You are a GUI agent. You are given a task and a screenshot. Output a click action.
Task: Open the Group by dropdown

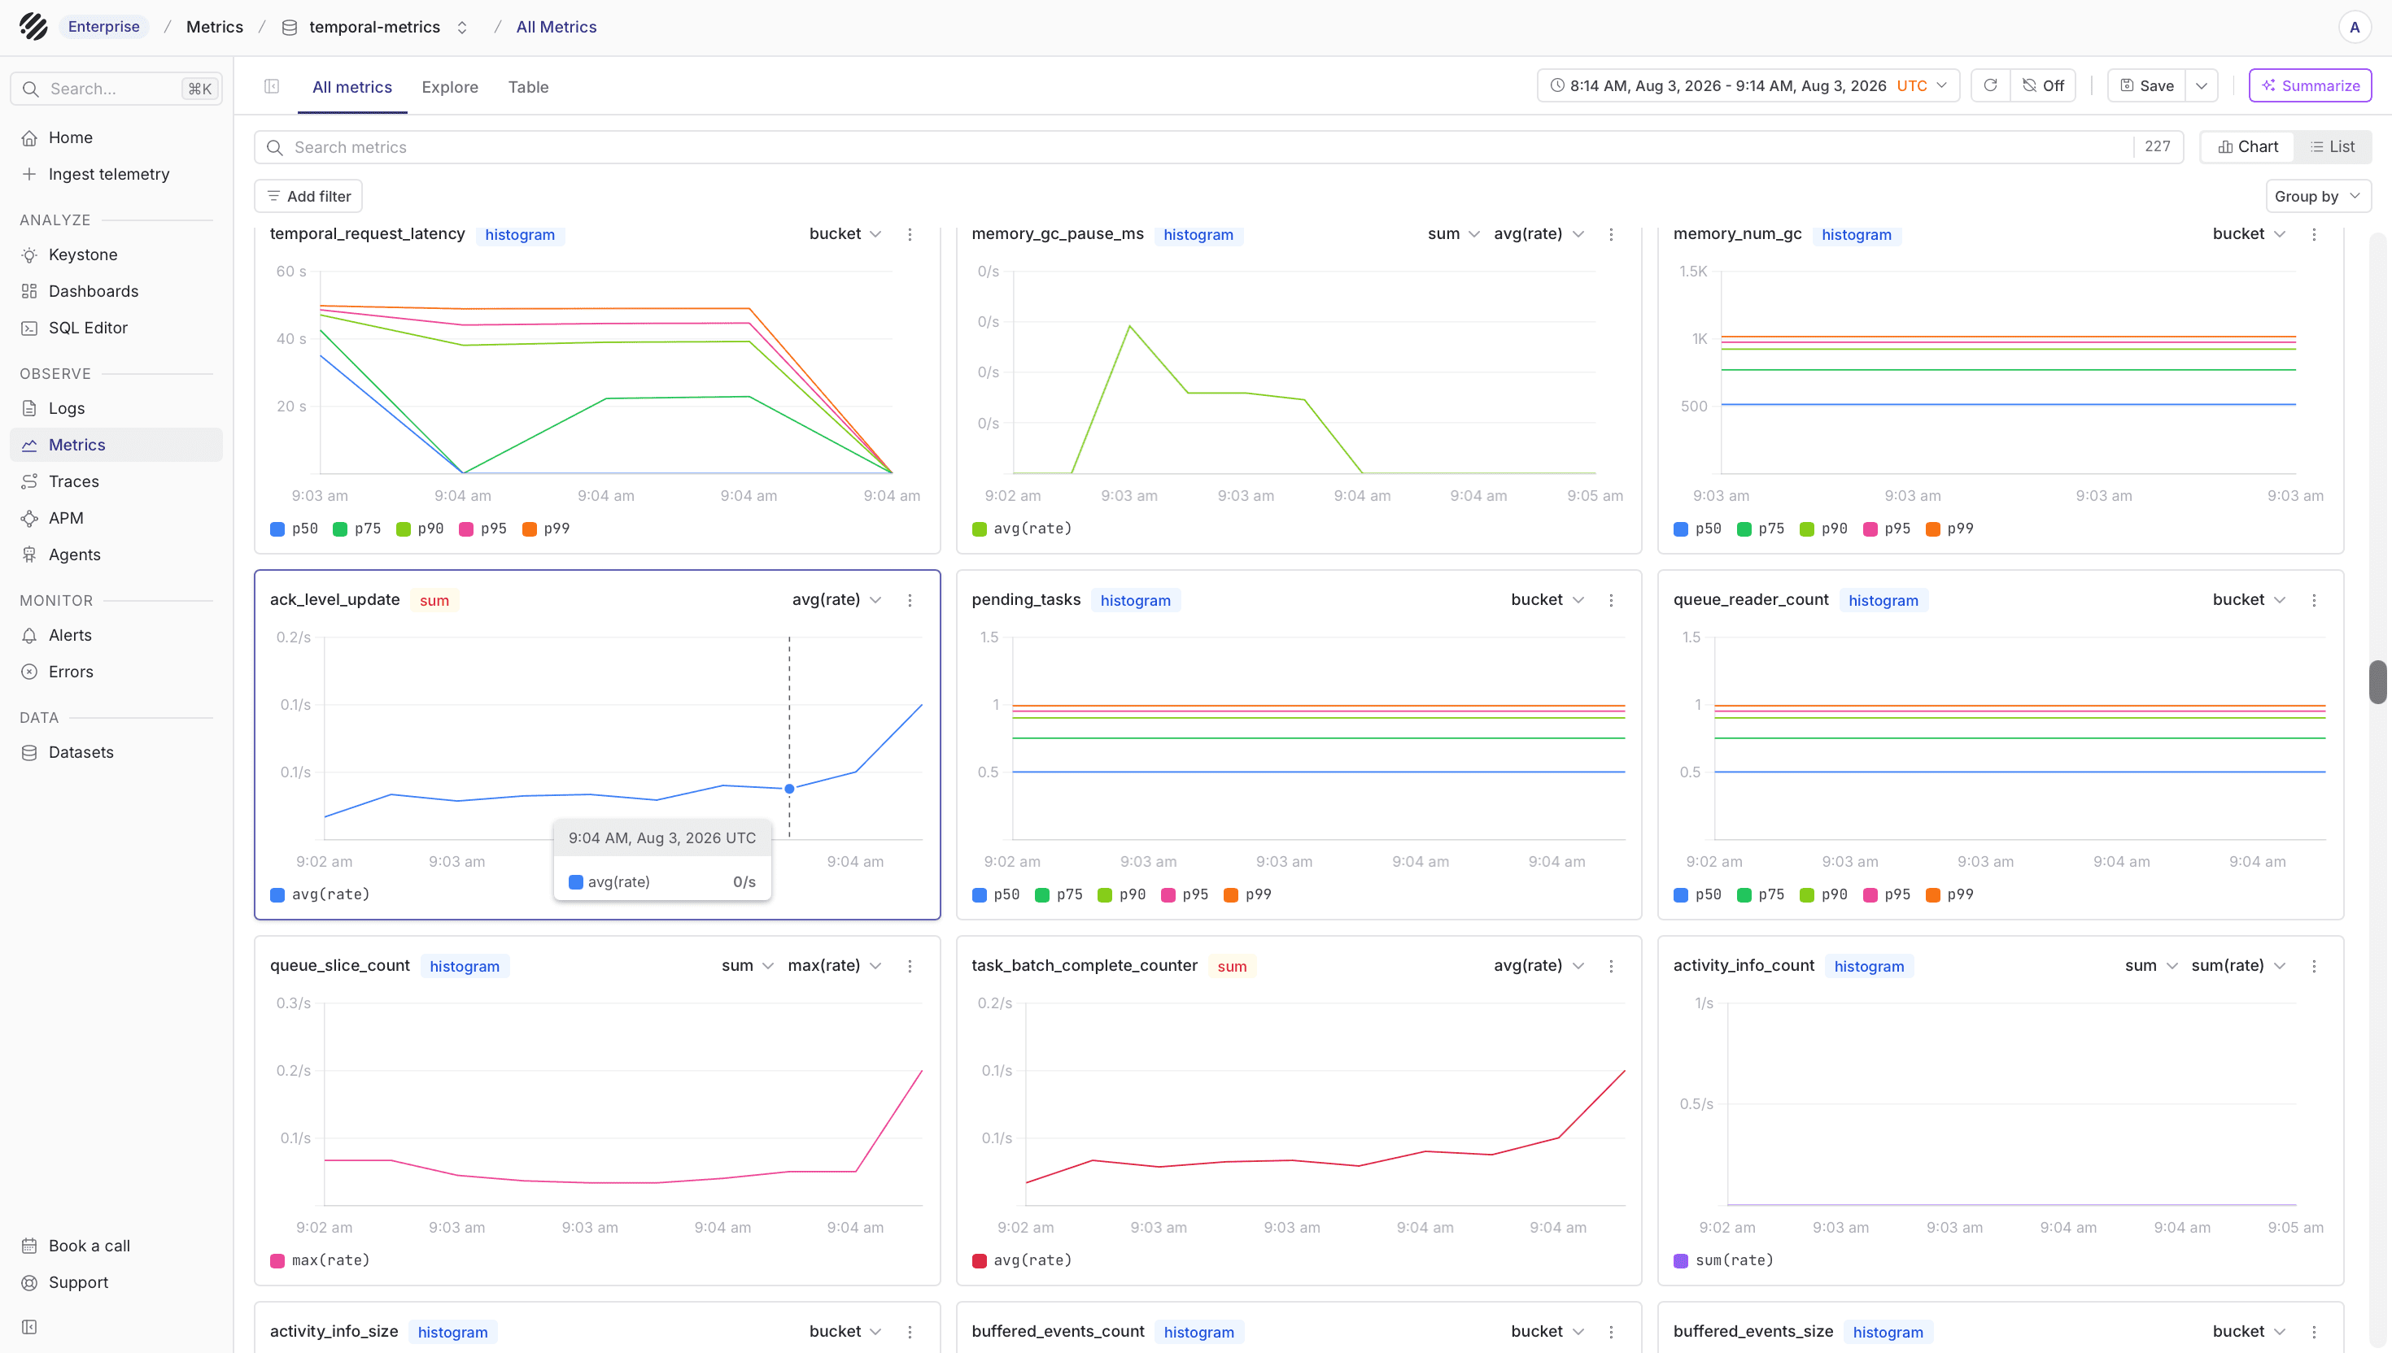(2318, 196)
